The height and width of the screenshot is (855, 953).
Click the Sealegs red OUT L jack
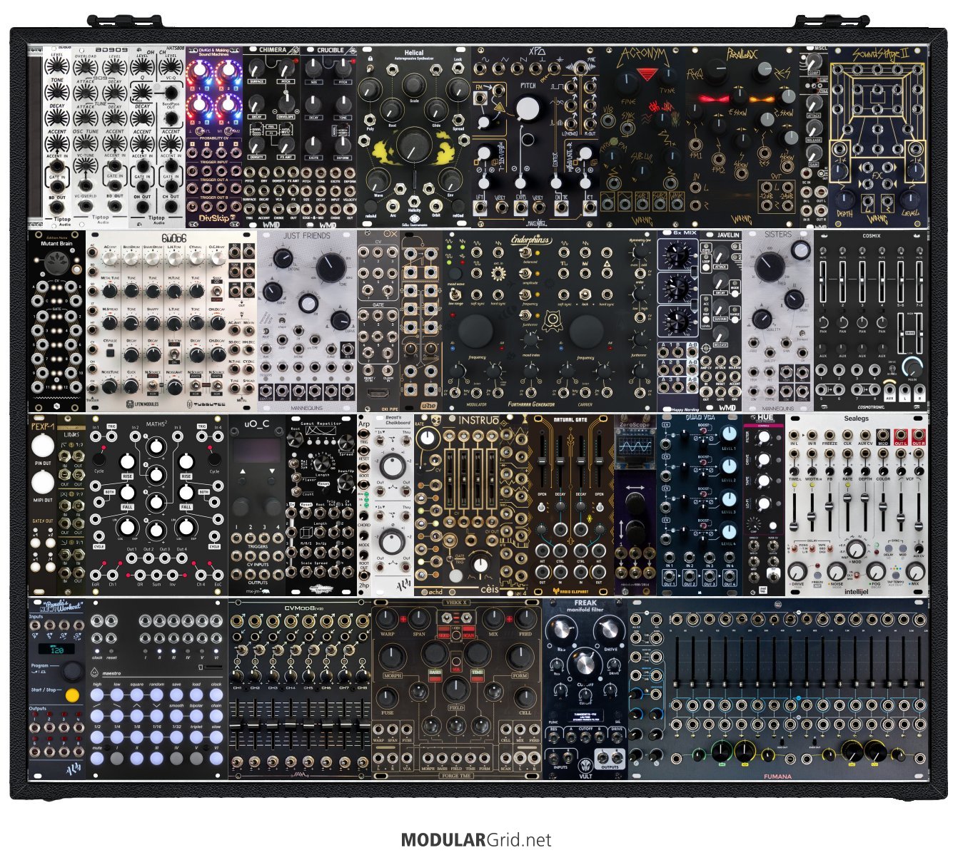pyautogui.click(x=902, y=434)
